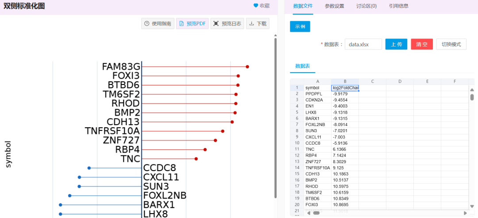
Task: Click spreadsheet vertical scrollbar down arrow
Action: coord(472,206)
